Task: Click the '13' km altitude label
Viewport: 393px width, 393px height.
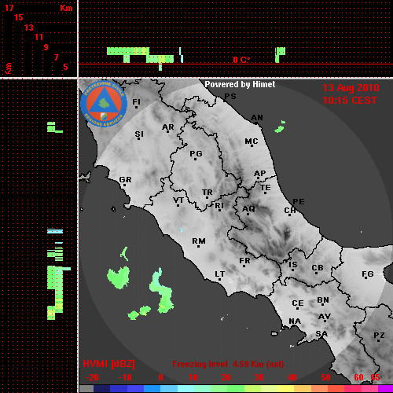Action: pos(29,28)
